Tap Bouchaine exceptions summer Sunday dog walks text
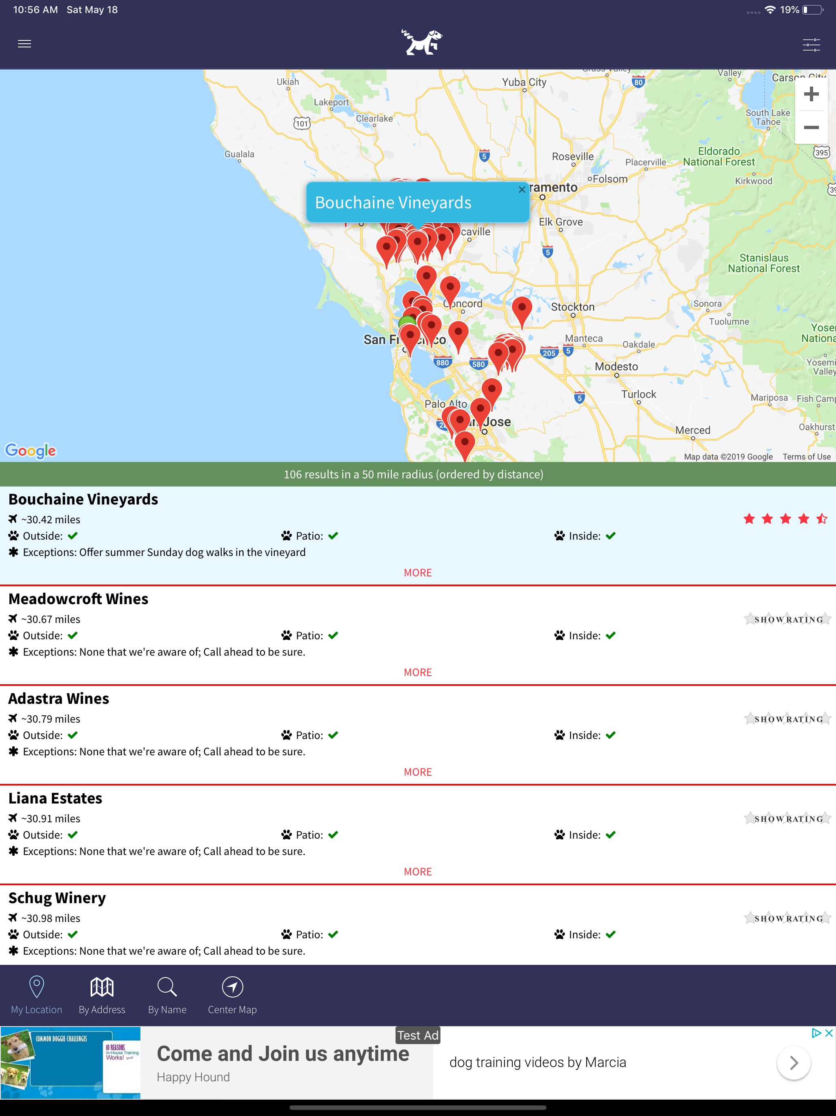 164,552
